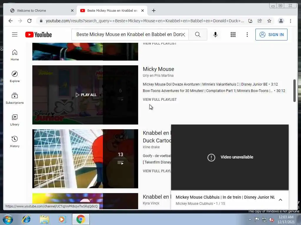The width and height of the screenshot is (301, 225).
Task: Click the partially visible top playlist thumbnail
Action: coord(85,52)
